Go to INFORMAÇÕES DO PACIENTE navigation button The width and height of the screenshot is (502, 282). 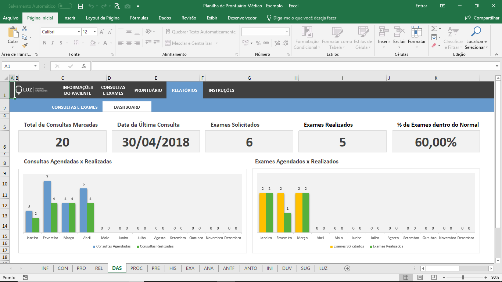[x=78, y=90]
